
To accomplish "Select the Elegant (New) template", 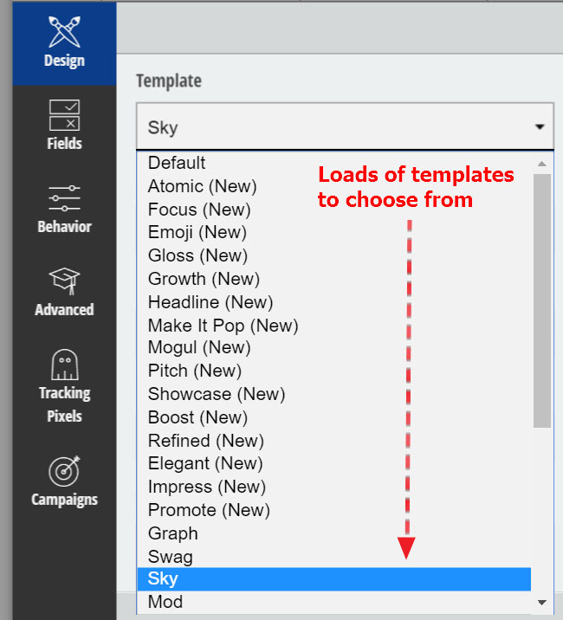I will (x=204, y=463).
